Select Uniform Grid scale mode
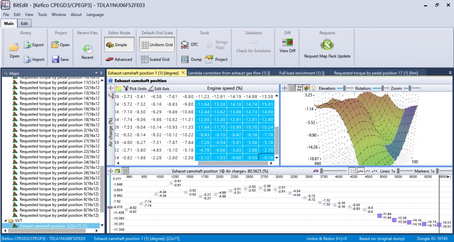This screenshot has width=454, height=242. click(x=157, y=45)
